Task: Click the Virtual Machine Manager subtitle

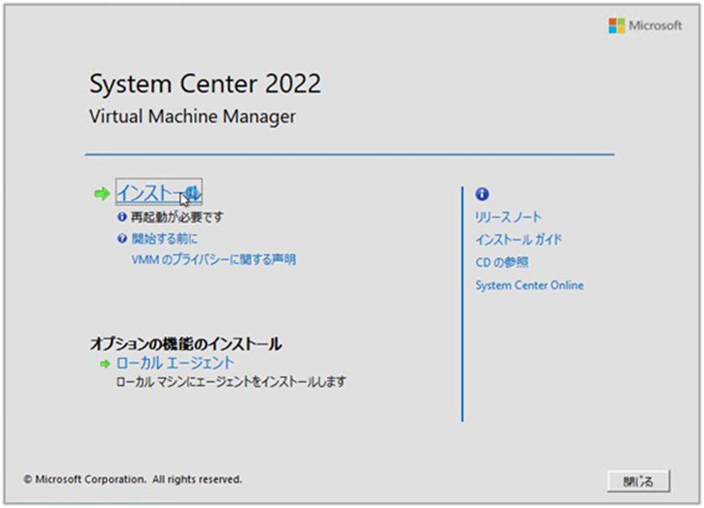Action: pyautogui.click(x=192, y=116)
